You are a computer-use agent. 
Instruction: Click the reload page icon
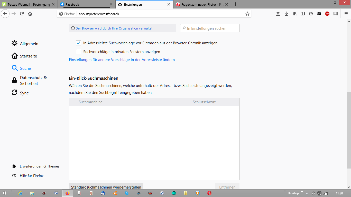pyautogui.click(x=22, y=14)
